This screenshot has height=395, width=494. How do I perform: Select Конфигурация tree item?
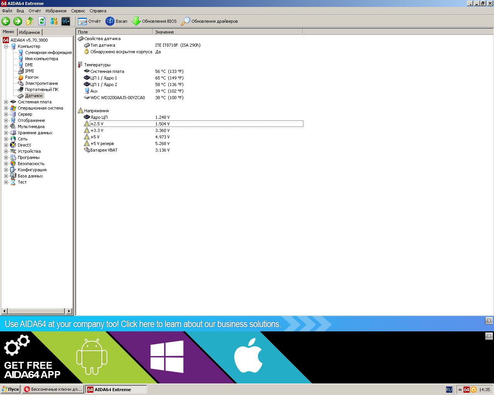[x=32, y=170]
